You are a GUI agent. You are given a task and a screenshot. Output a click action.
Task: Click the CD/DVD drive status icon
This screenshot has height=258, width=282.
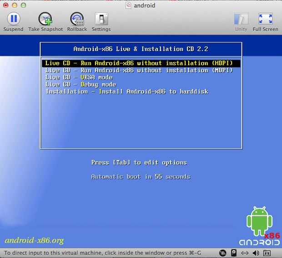(223, 253)
